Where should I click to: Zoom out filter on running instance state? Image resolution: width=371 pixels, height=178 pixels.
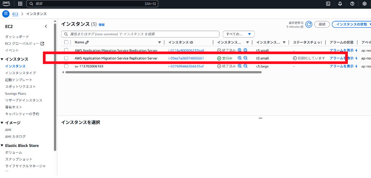point(245,58)
